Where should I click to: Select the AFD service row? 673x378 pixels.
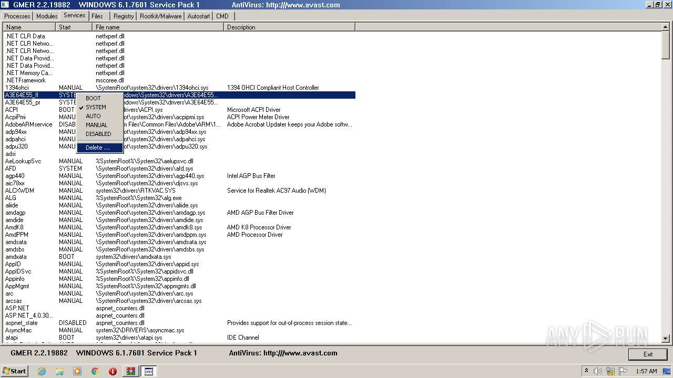[x=180, y=169]
